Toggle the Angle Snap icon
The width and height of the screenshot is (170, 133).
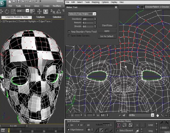59,11
